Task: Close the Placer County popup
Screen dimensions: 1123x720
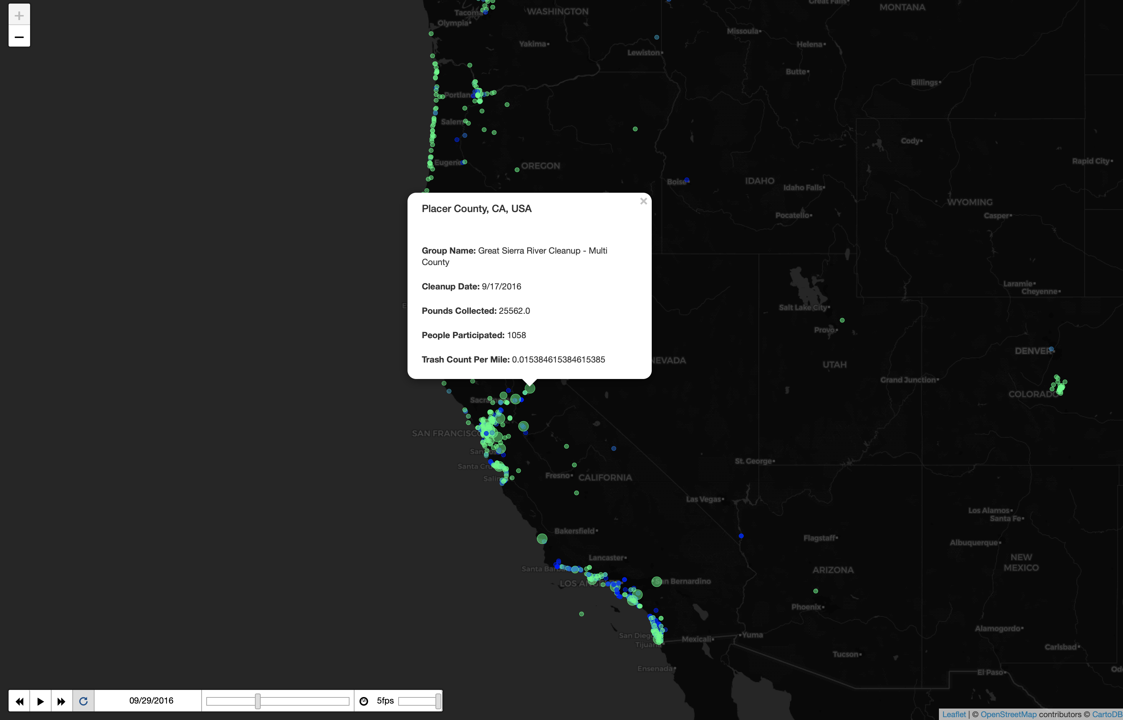Action: point(643,201)
